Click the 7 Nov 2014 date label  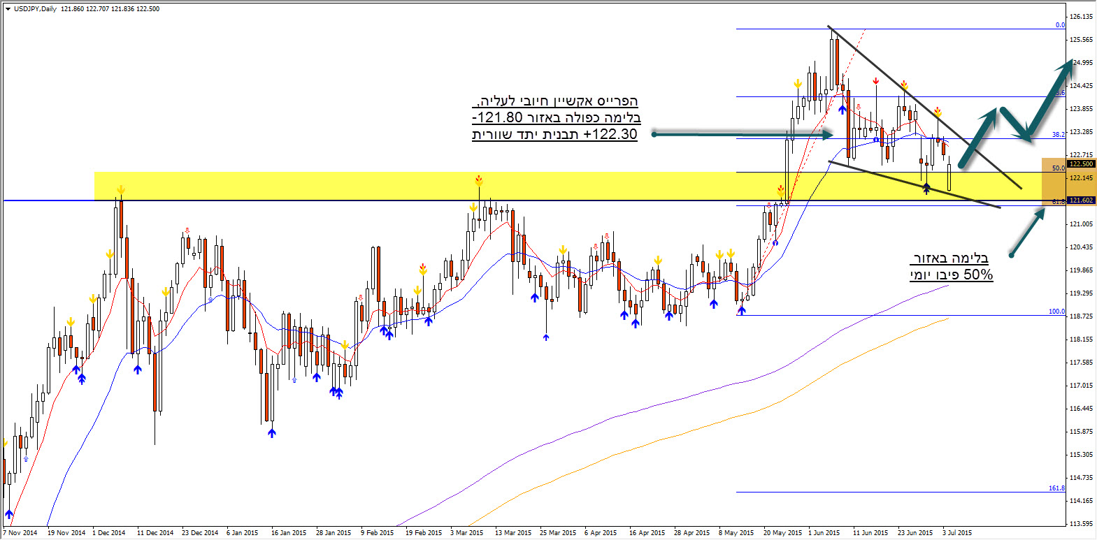coord(20,533)
